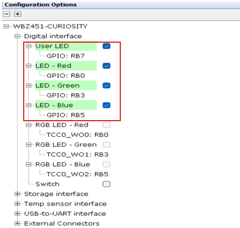This screenshot has height=228, width=240.
Task: Collapse the Digital interface node
Action: (x=17, y=36)
